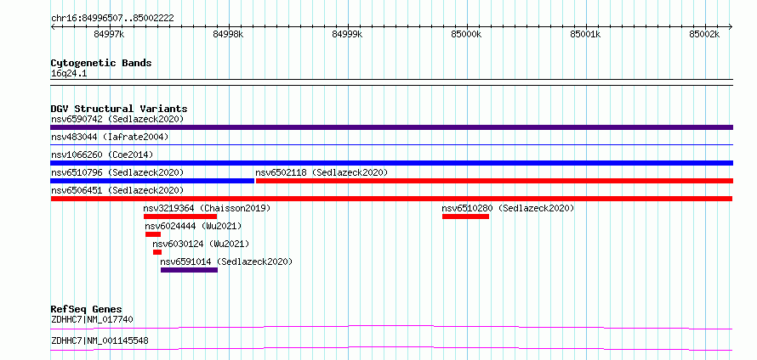The width and height of the screenshot is (757, 360).
Task: Open the nsv483044 (Iafrate2004) label
Action: (x=110, y=137)
